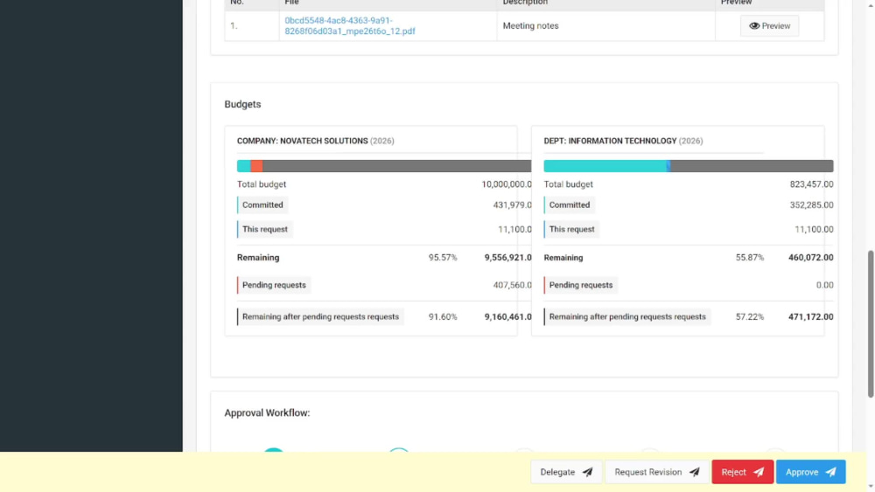Screen dimensions: 875x492
Task: Open the attached PDF file link
Action: point(349,25)
